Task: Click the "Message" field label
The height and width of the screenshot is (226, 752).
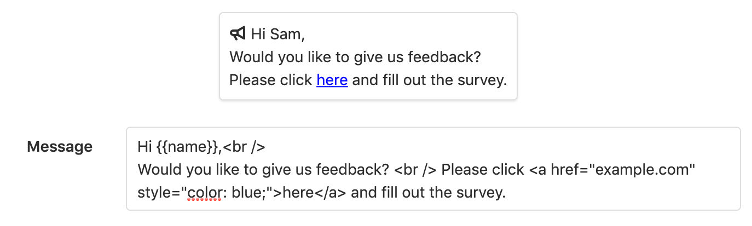Action: (60, 146)
